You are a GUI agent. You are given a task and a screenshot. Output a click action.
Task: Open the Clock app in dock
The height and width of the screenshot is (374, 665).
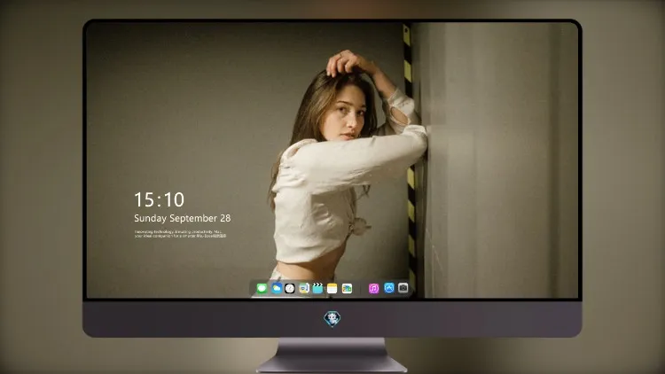[290, 288]
